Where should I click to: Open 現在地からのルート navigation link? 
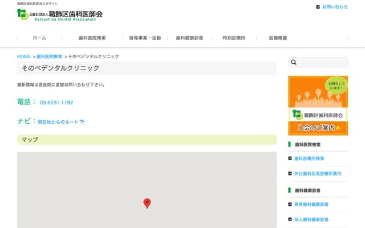point(58,122)
